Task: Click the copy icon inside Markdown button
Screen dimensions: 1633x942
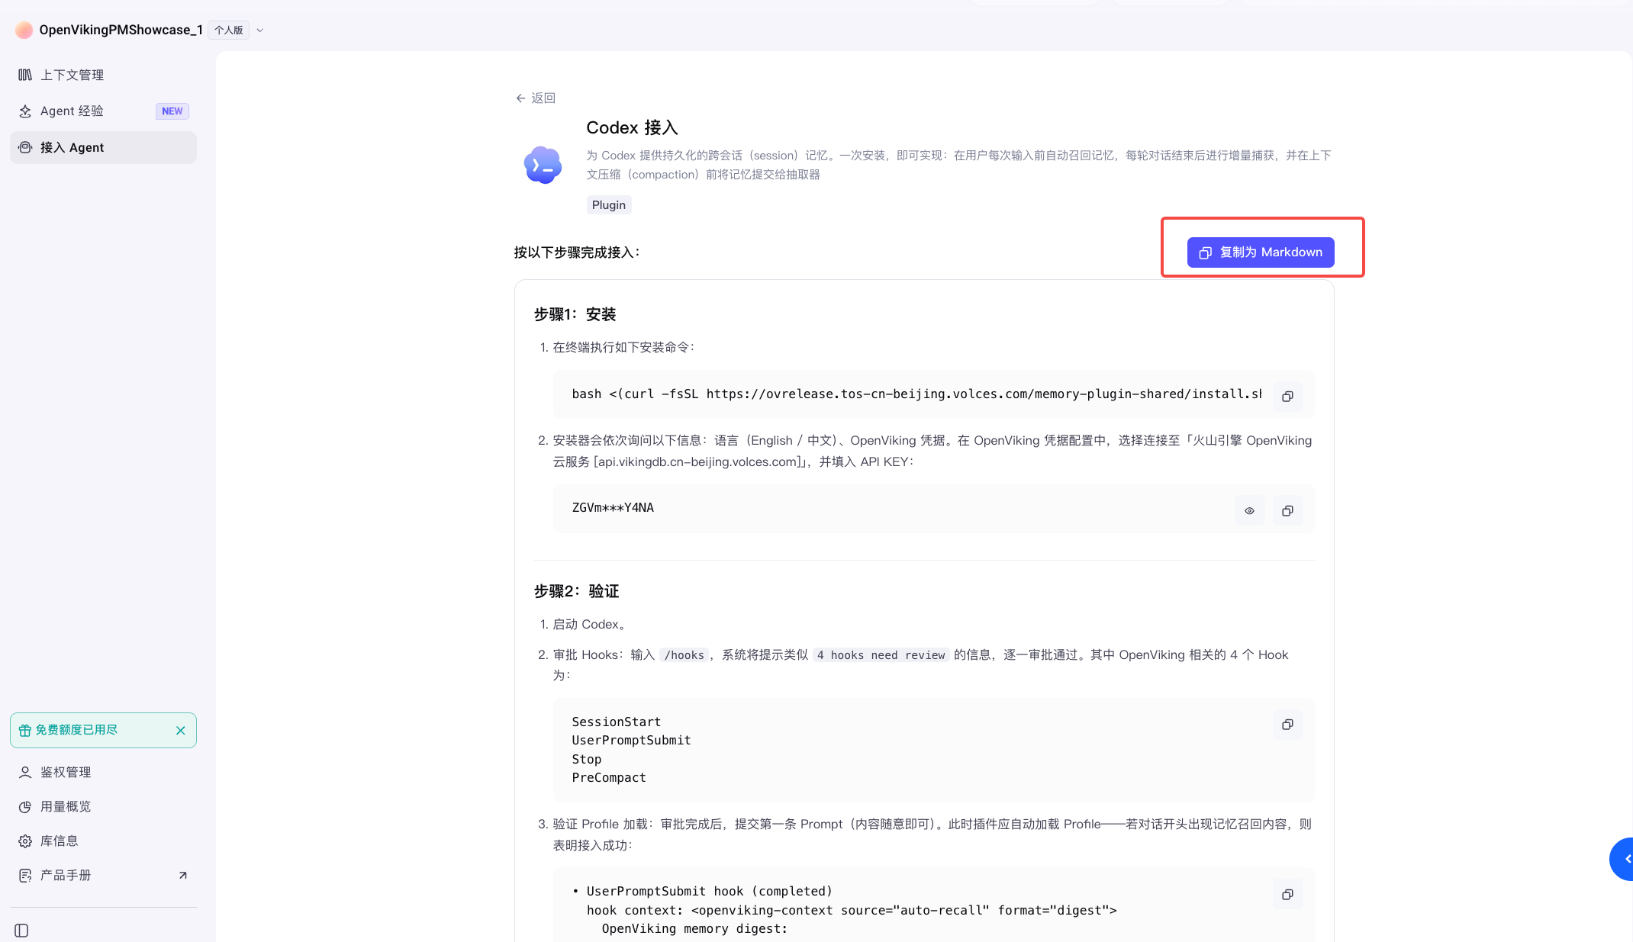Action: click(1206, 252)
